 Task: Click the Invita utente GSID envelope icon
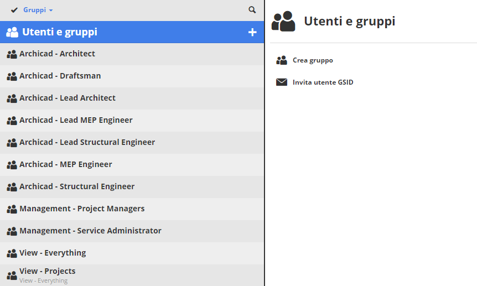282,82
